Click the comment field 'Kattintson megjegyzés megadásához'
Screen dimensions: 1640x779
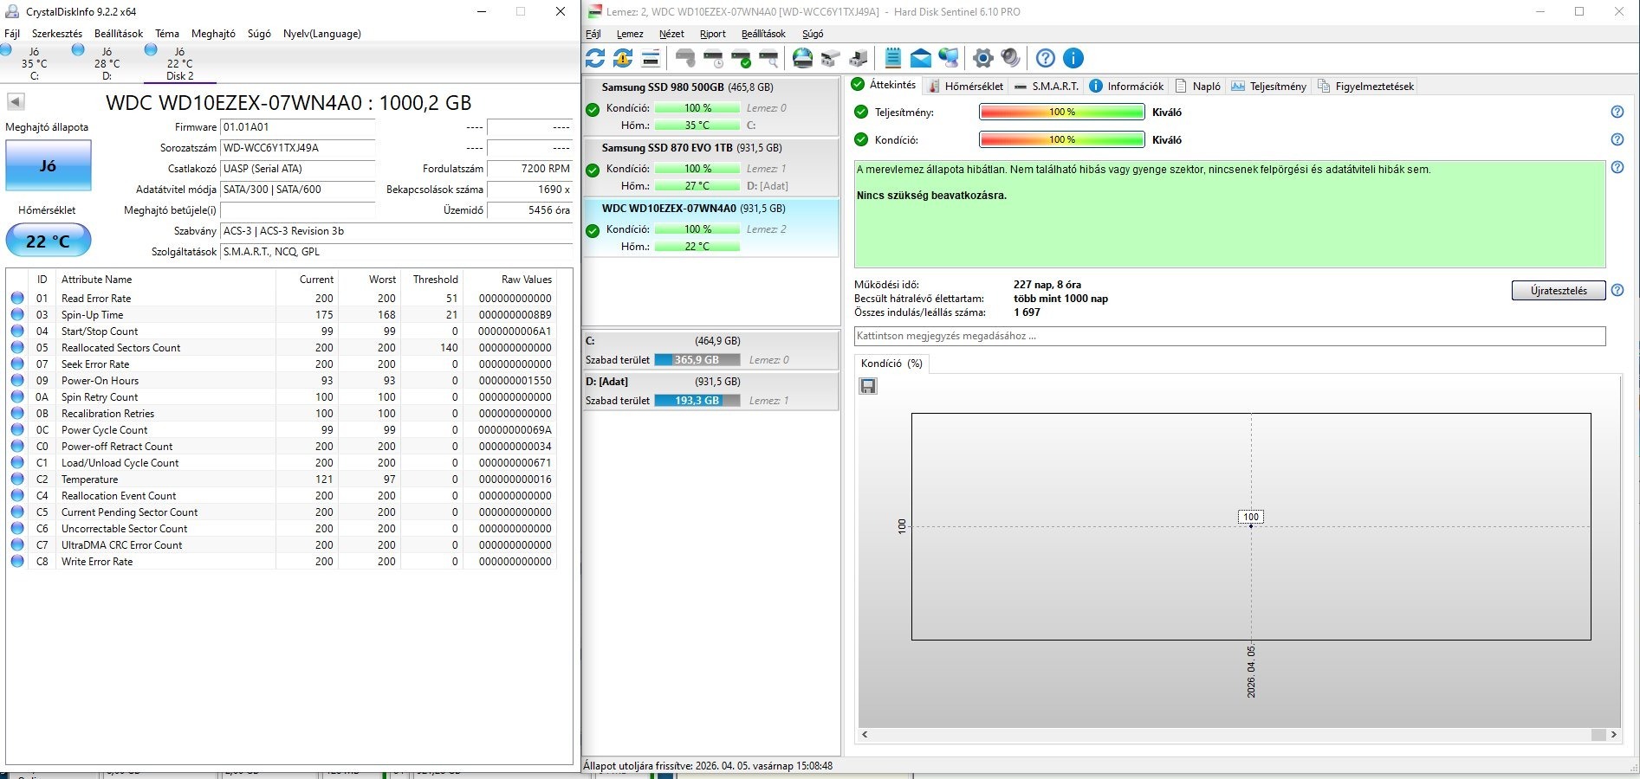[1229, 336]
